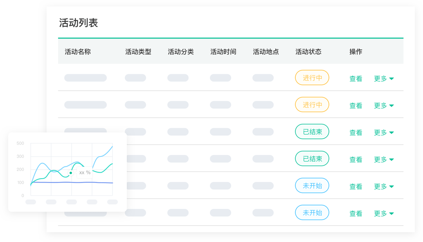Open 更多 options in second 已结束 row
This screenshot has width=423, height=242.
[x=384, y=159]
